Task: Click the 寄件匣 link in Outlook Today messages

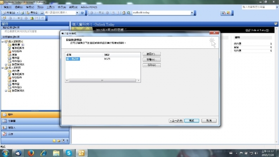Action: click(238, 51)
